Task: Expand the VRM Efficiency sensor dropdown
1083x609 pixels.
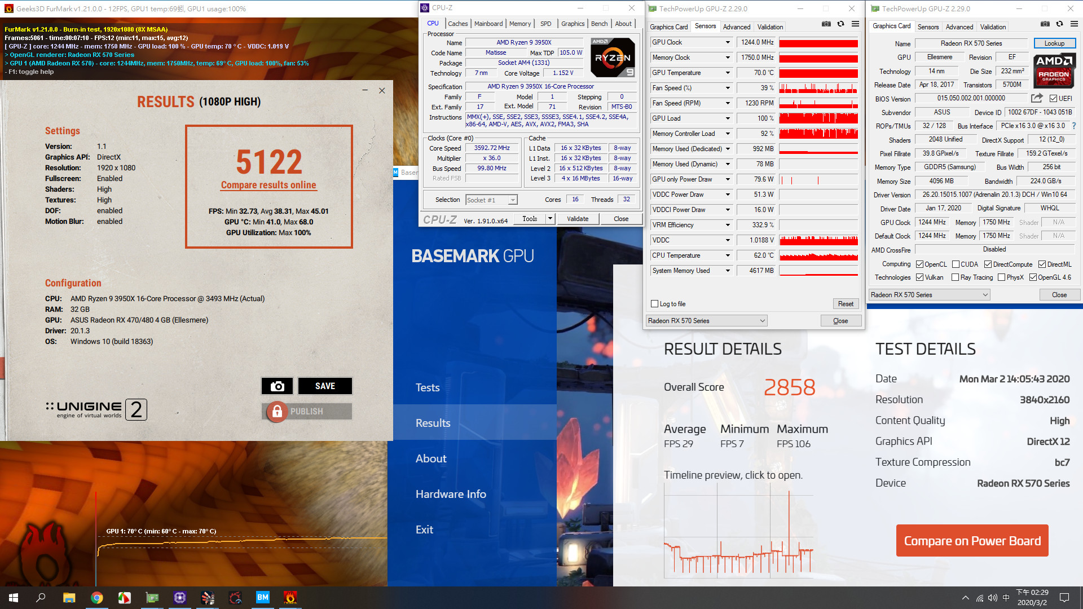Action: pos(728,225)
